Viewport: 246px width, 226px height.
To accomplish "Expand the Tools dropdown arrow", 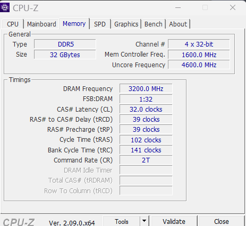I will pos(145,221).
